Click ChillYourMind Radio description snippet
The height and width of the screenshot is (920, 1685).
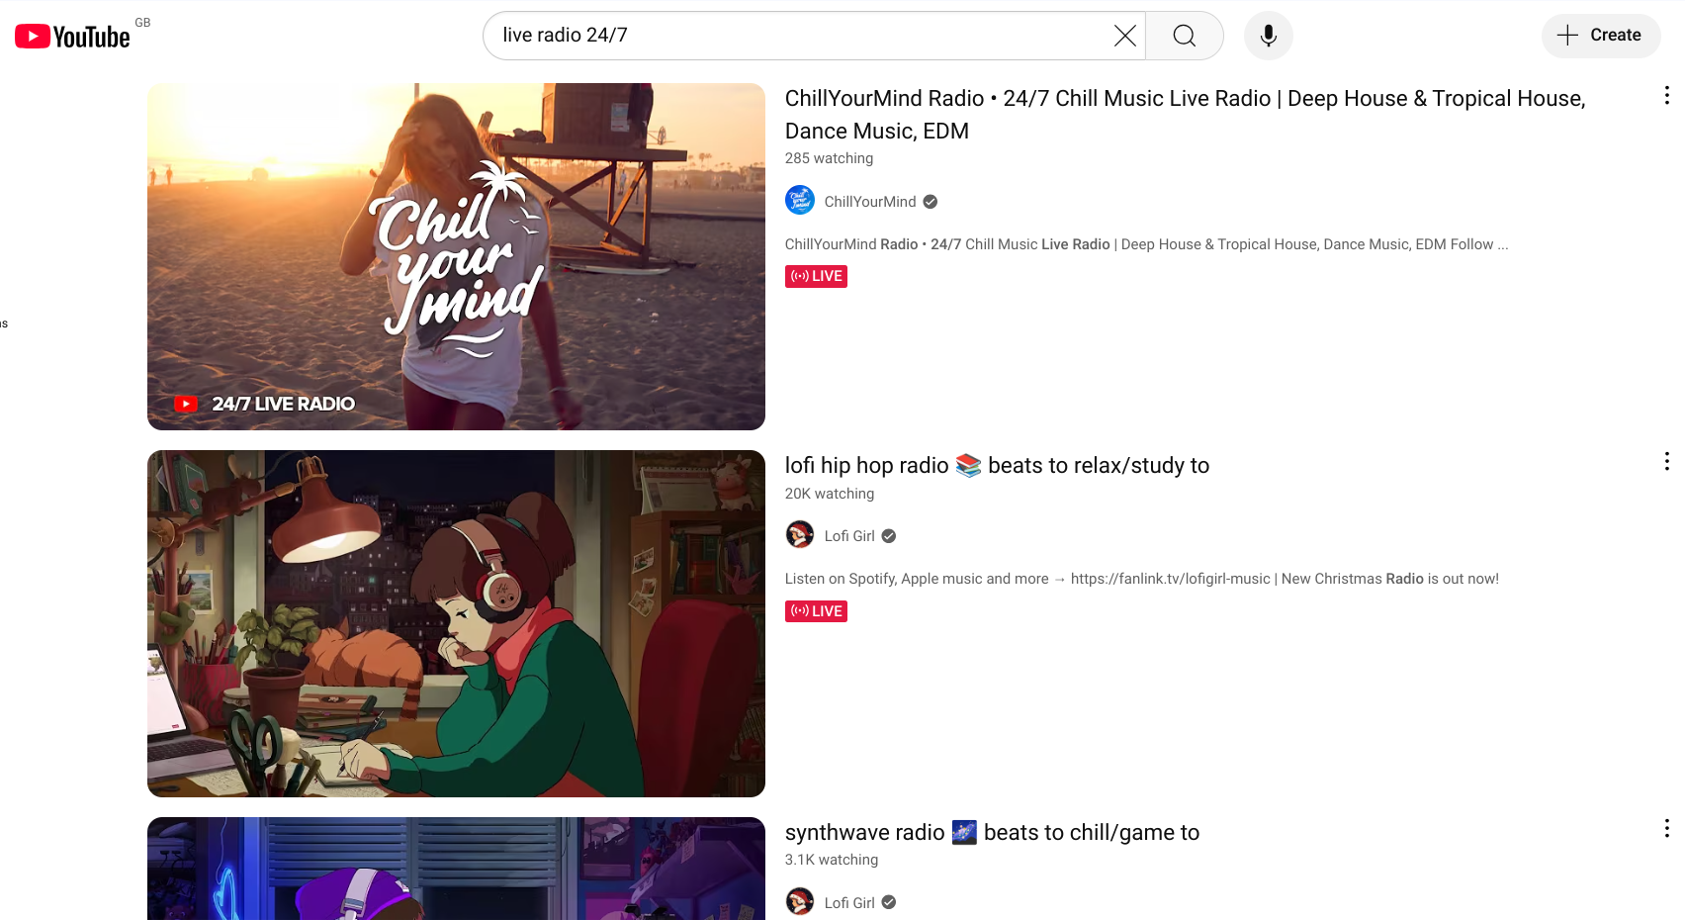tap(1147, 244)
